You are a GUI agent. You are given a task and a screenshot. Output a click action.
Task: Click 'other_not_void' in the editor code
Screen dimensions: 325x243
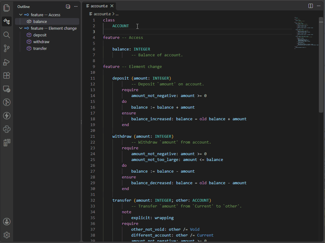tap(148, 229)
